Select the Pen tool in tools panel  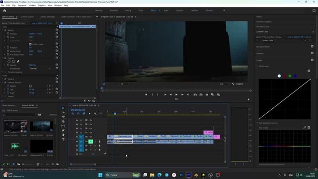click(63, 130)
